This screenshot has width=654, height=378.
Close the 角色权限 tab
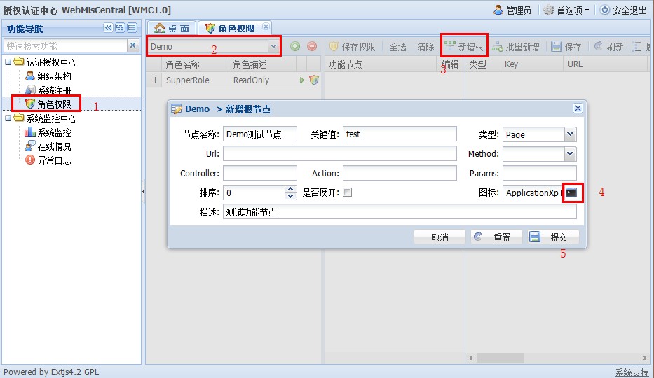pyautogui.click(x=266, y=27)
